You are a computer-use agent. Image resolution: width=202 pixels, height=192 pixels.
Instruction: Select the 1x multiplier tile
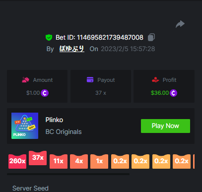[x=99, y=161]
